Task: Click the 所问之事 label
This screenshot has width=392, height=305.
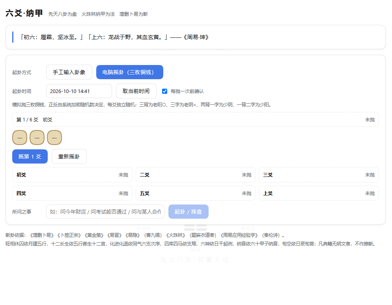Action: point(22,212)
